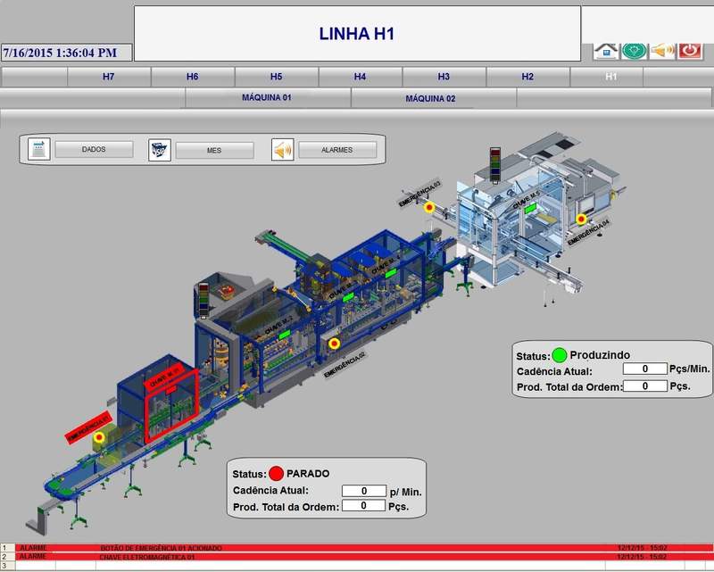Image resolution: width=714 pixels, height=572 pixels.
Task: Click the signal tower on machine 01
Action: click(203, 300)
